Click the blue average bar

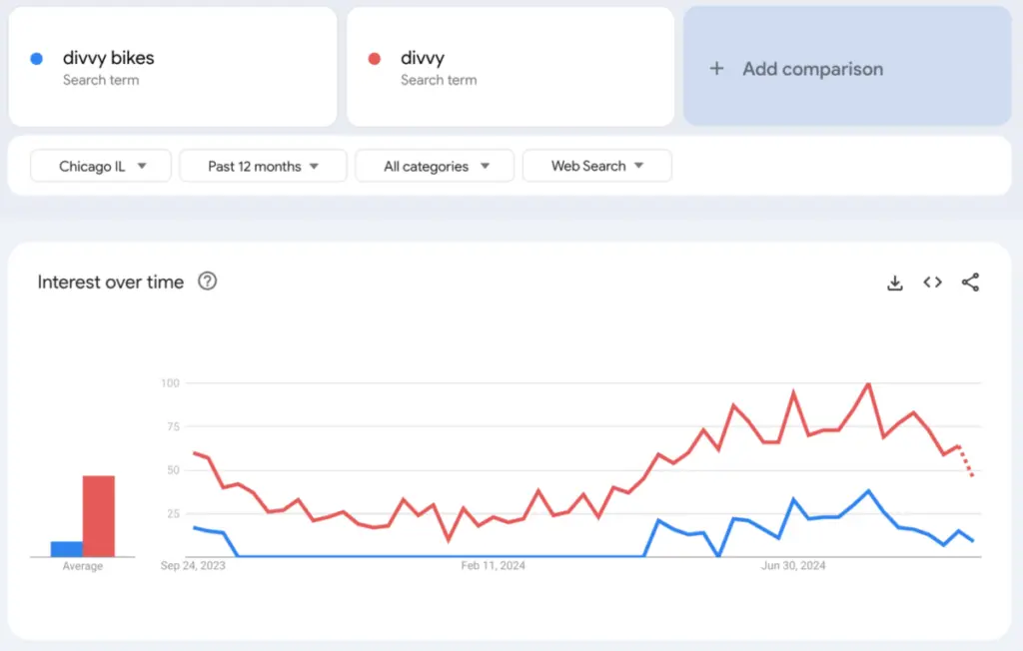tap(66, 549)
